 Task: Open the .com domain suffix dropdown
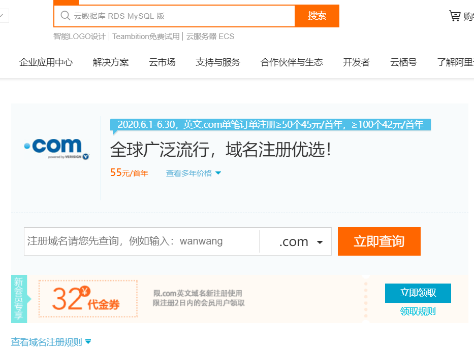pos(296,242)
